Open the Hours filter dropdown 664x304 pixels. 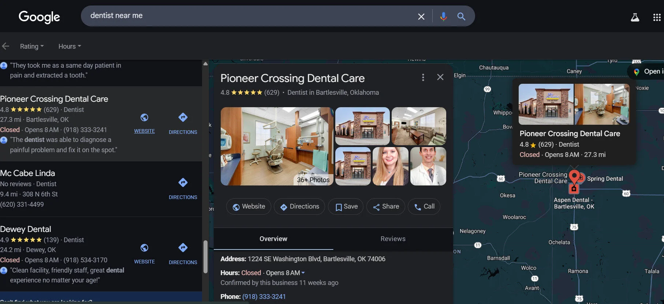[x=70, y=46]
